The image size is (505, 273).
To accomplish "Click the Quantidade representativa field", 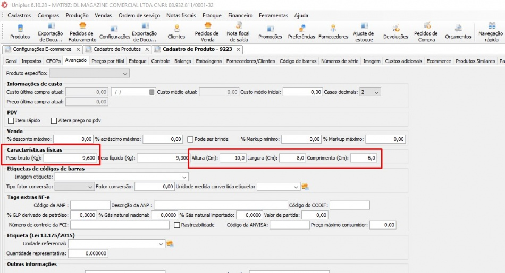I will coord(88,253).
